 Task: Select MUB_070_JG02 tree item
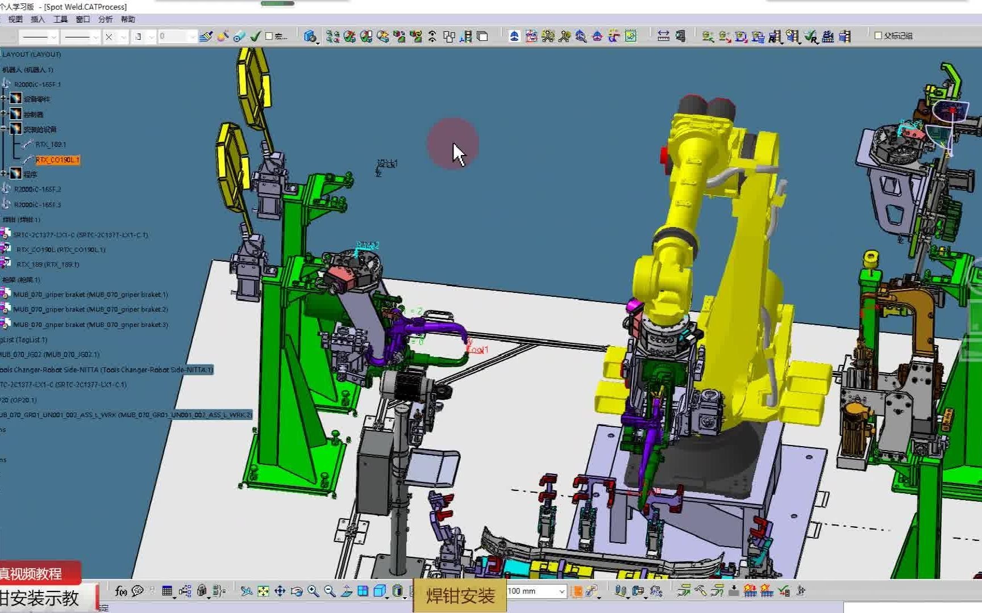[x=49, y=355]
